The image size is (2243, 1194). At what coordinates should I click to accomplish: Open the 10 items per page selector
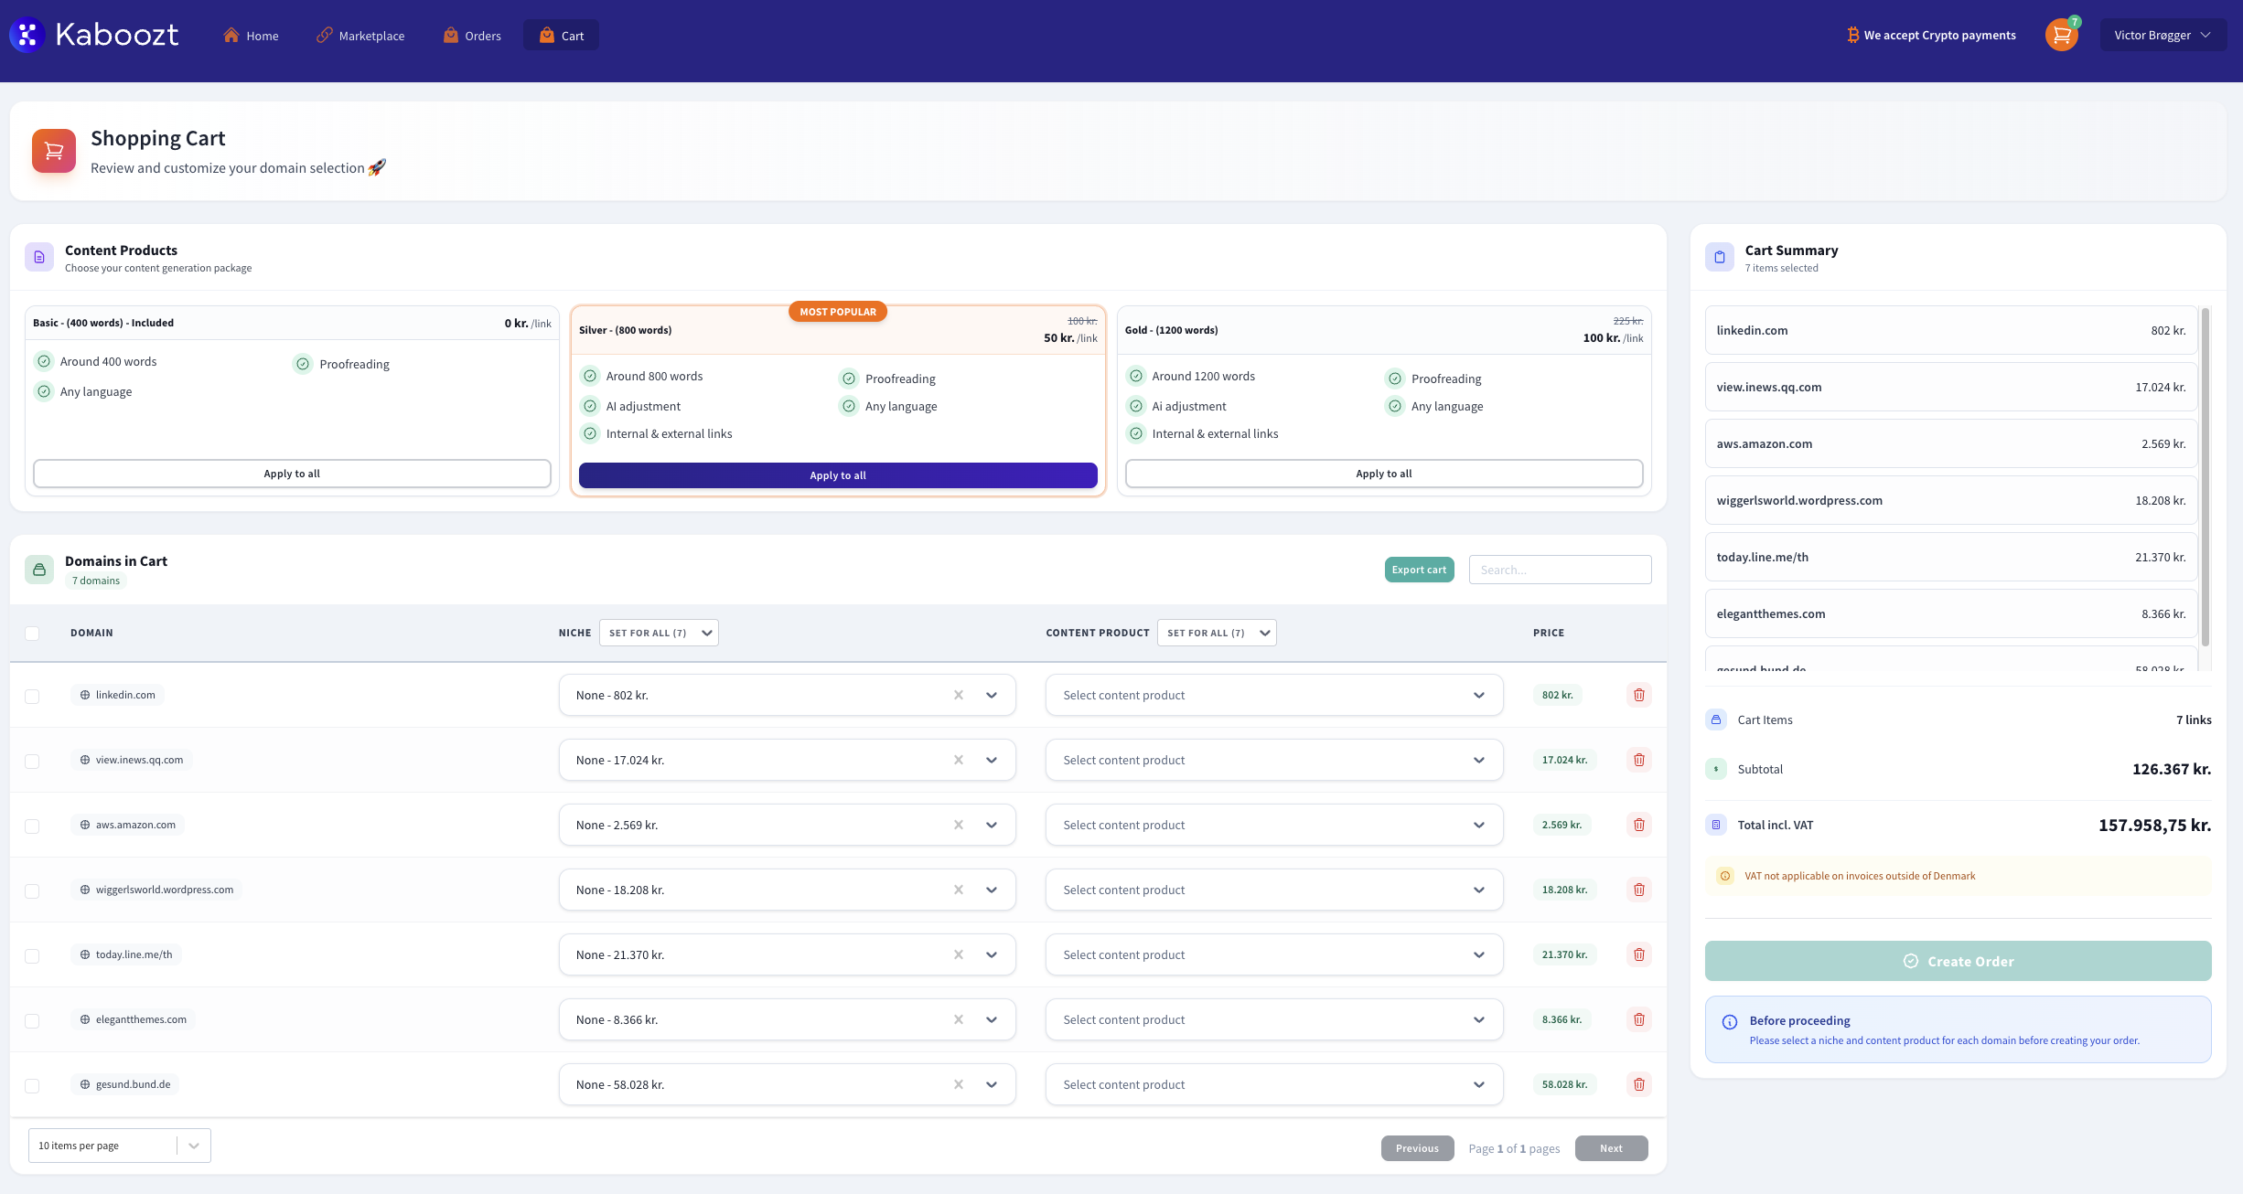click(x=120, y=1146)
